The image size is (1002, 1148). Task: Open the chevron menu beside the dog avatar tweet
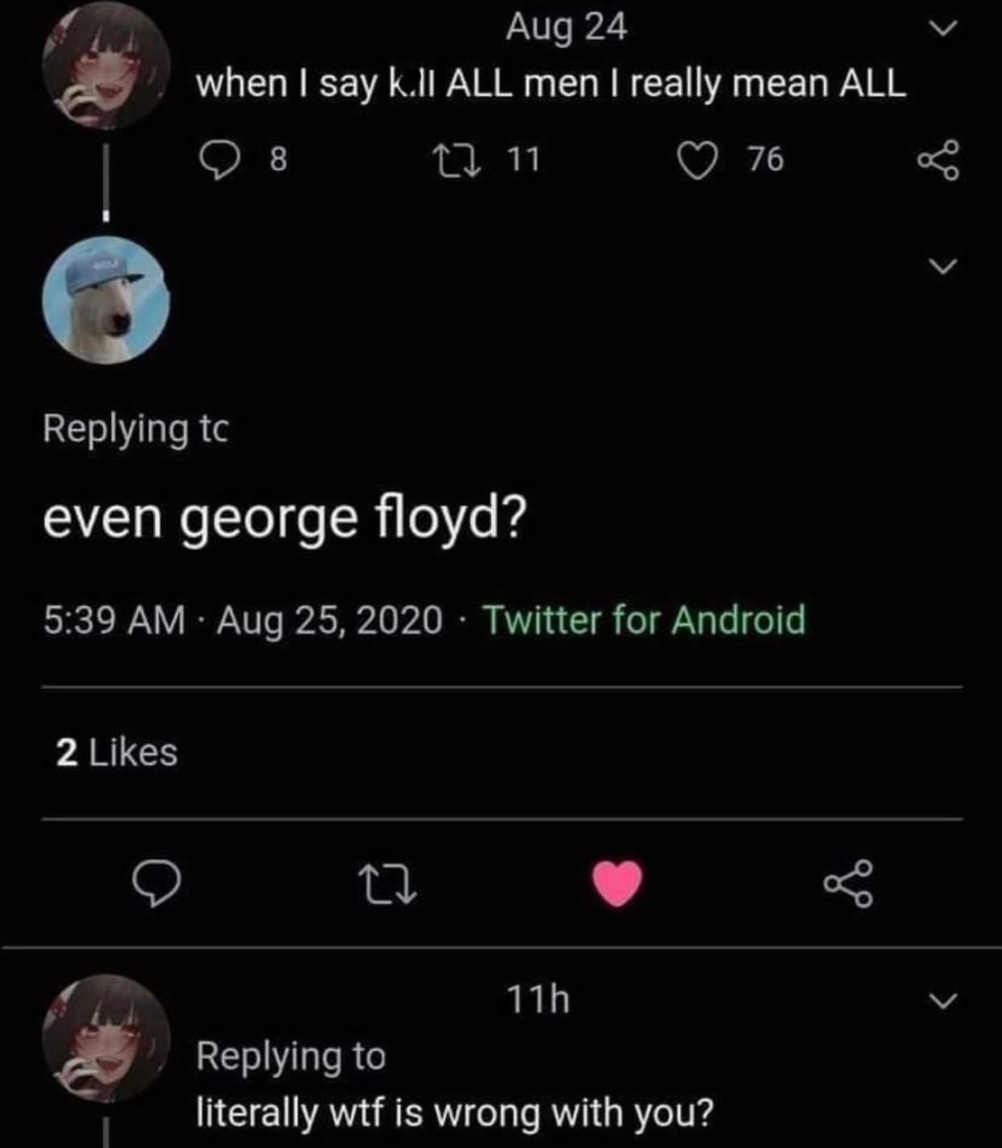[x=941, y=265]
